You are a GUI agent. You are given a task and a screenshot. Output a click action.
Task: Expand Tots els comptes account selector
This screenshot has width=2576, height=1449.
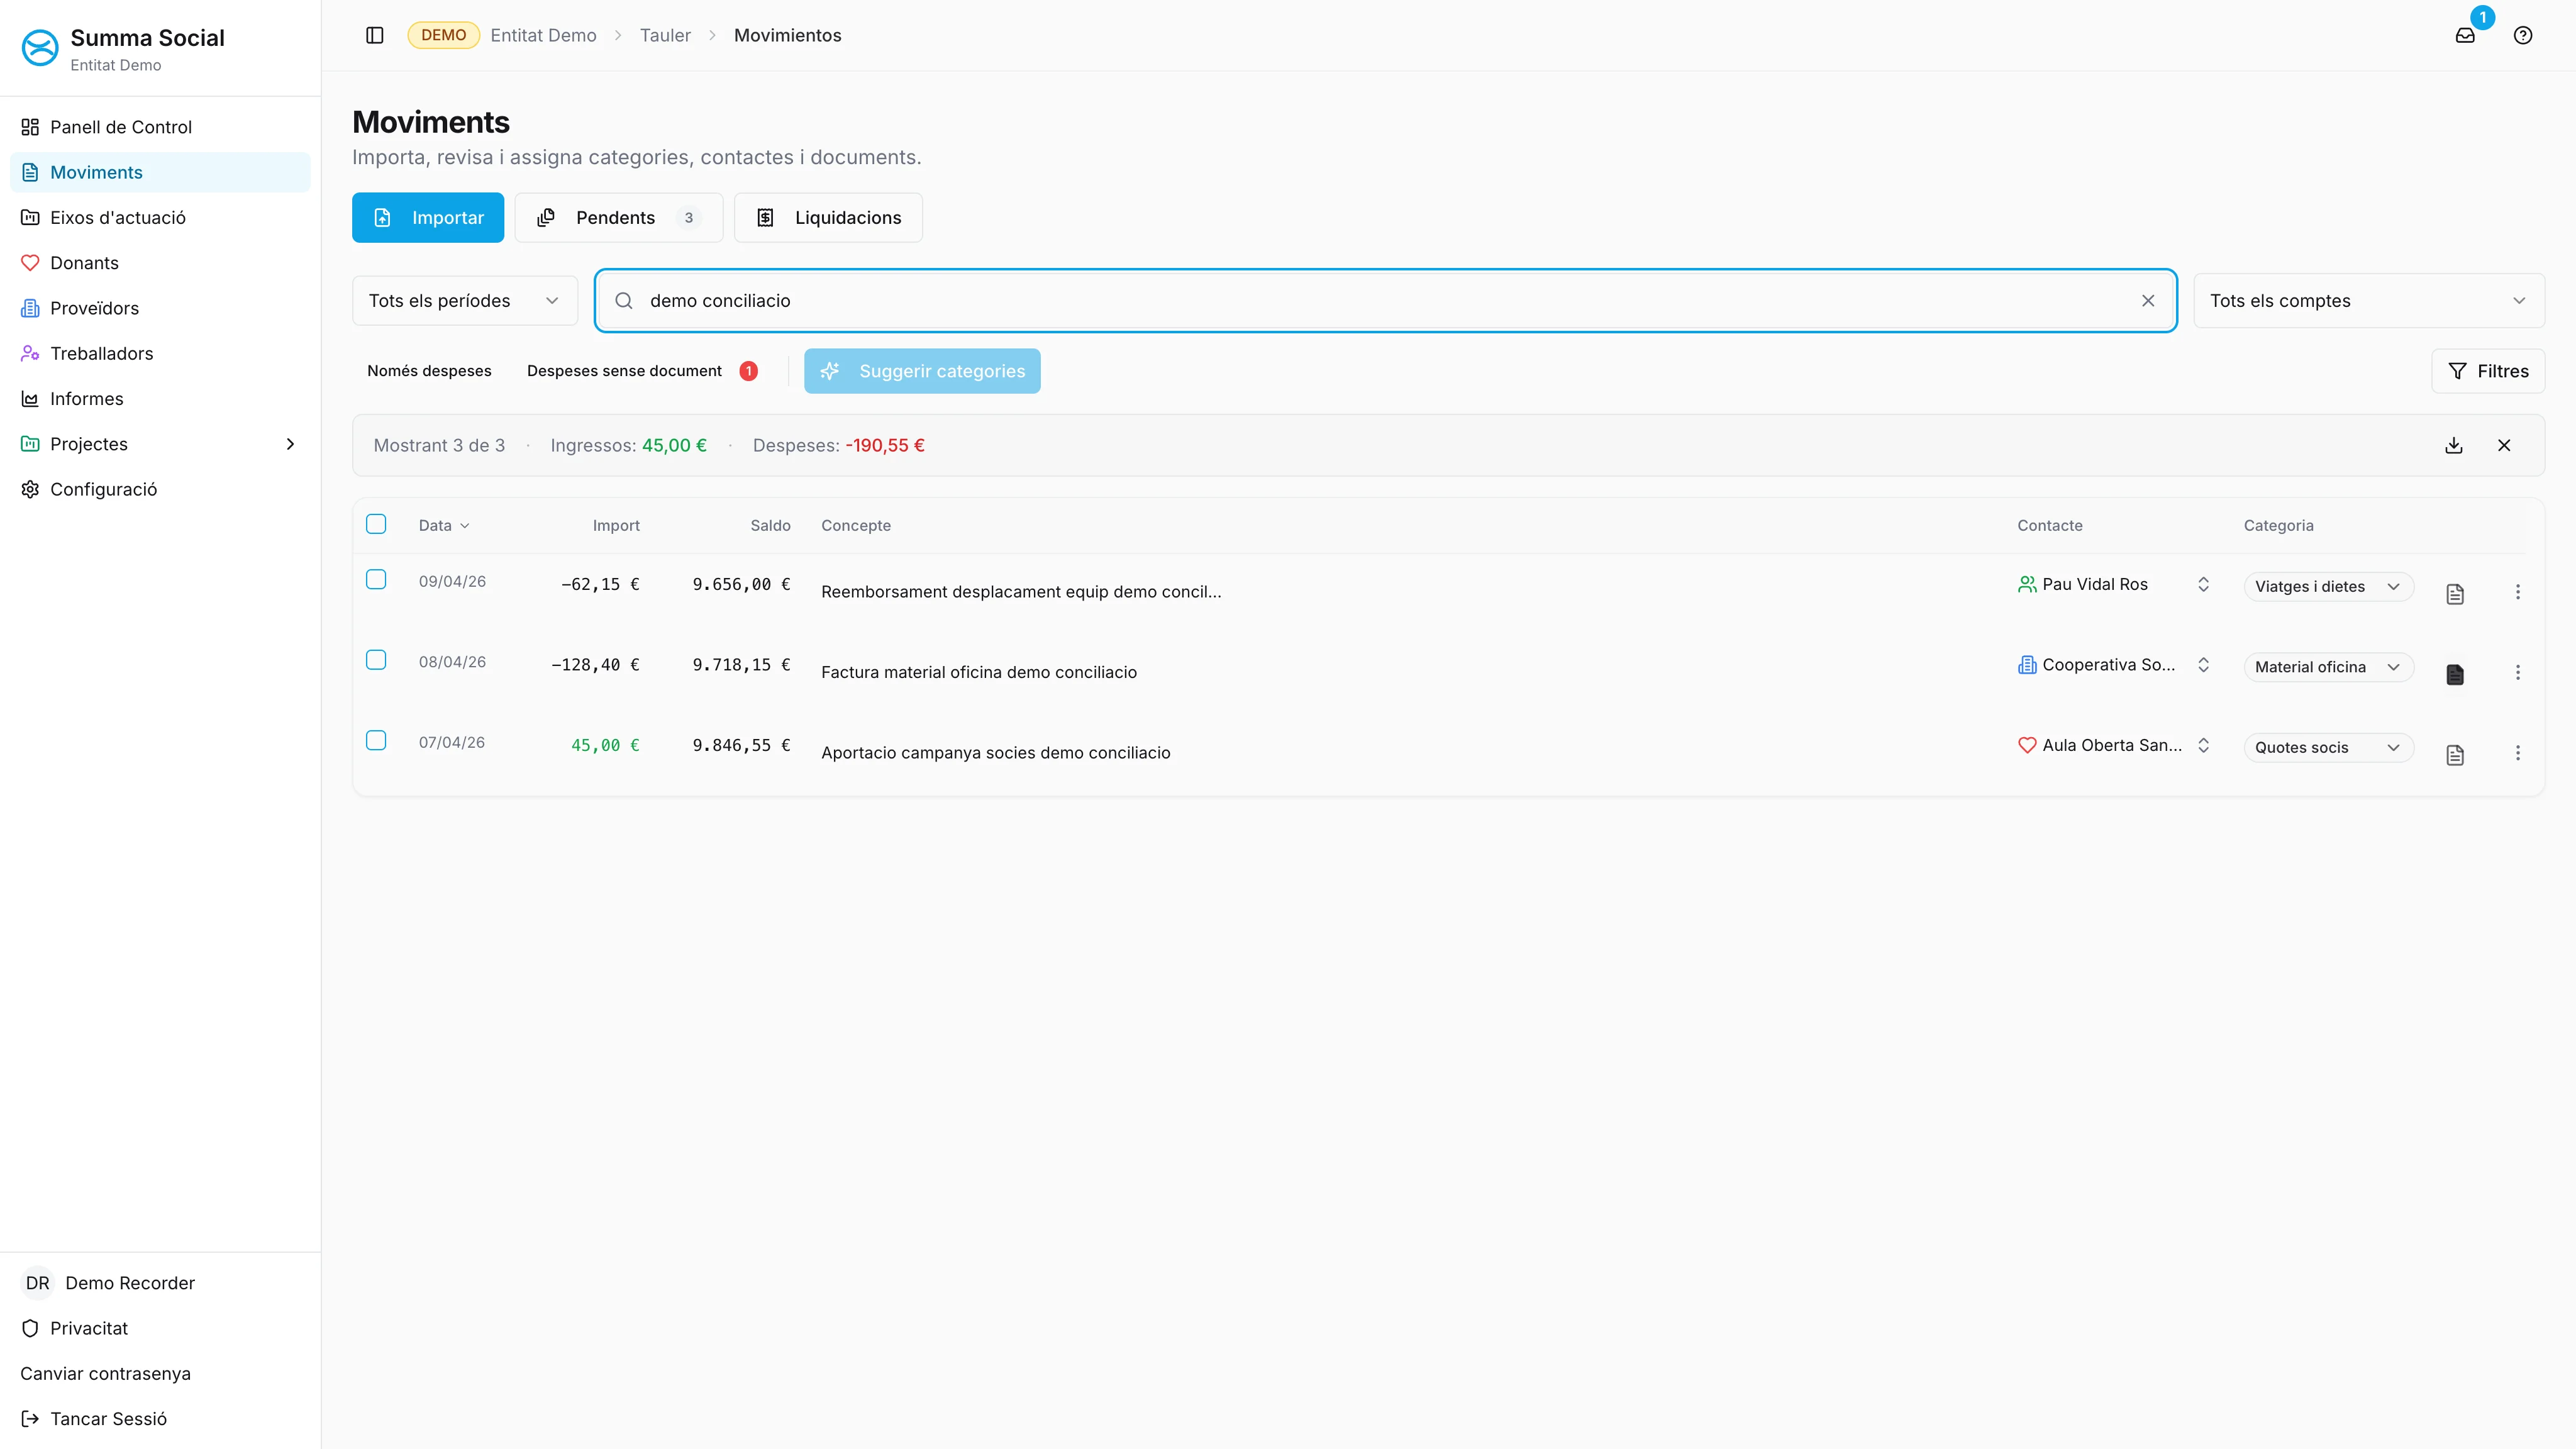click(2368, 301)
